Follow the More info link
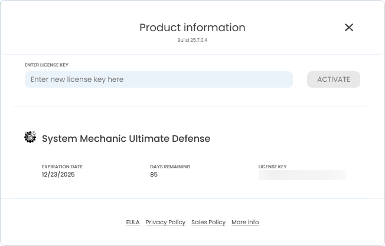The width and height of the screenshot is (385, 246). [x=245, y=222]
